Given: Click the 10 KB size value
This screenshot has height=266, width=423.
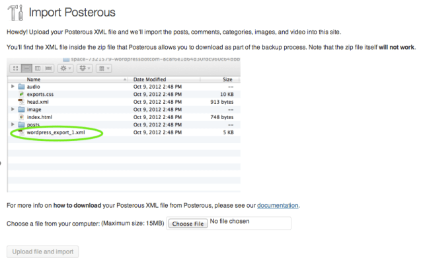Looking at the screenshot, I should (227, 94).
